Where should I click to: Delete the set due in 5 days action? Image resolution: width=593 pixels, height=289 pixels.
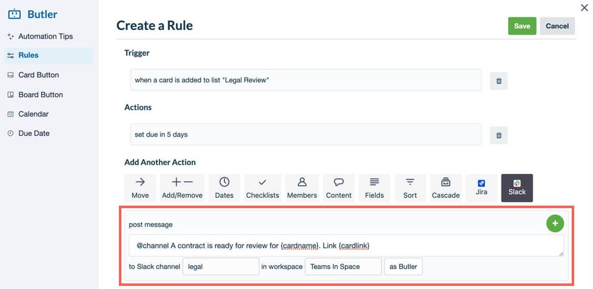[499, 135]
